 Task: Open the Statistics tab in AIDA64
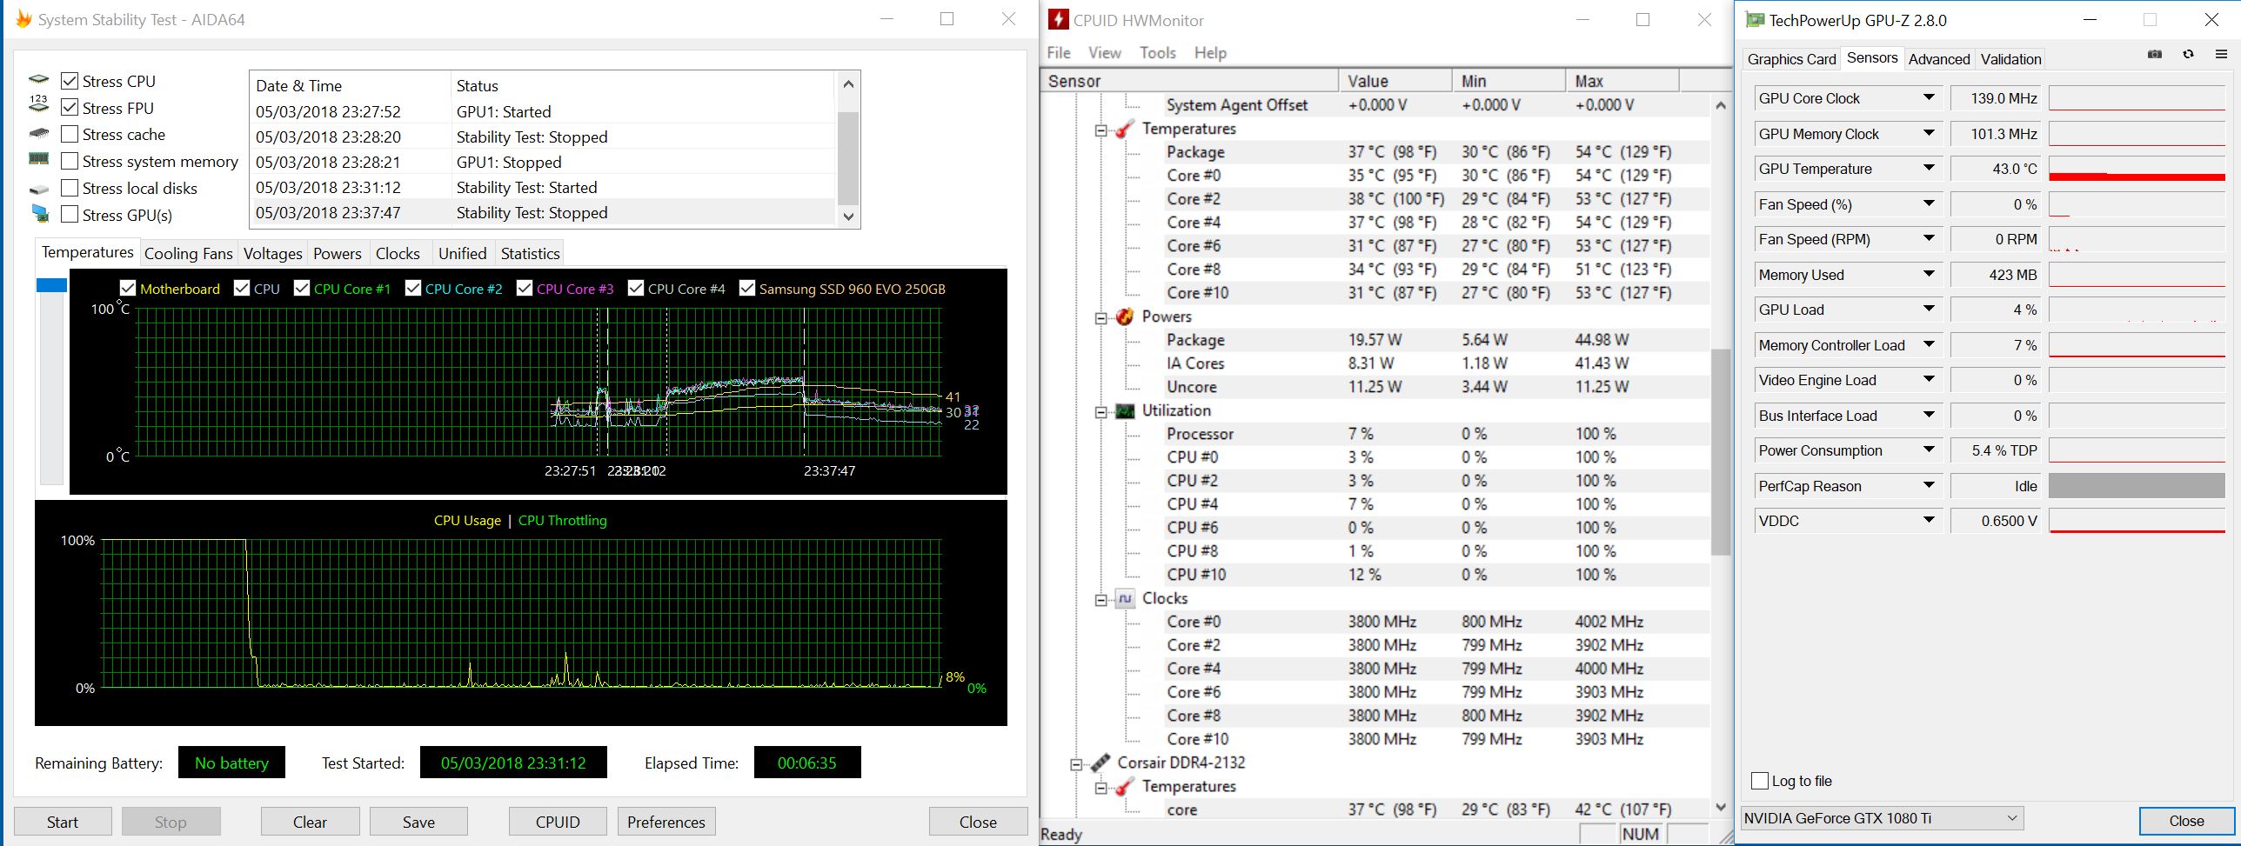coord(530,253)
